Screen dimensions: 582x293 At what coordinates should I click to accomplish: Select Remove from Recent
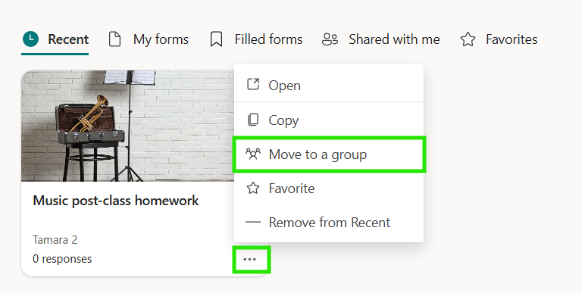[329, 223]
